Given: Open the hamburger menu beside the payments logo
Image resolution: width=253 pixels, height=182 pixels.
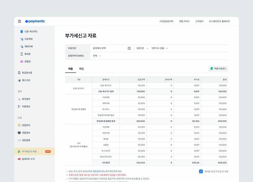Looking at the screenshot, I should (20, 21).
